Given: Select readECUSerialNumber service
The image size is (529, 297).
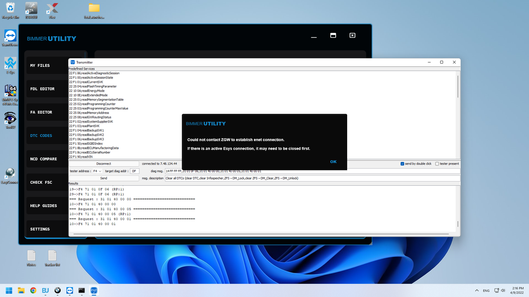Looking at the screenshot, I should pyautogui.click(x=90, y=152).
